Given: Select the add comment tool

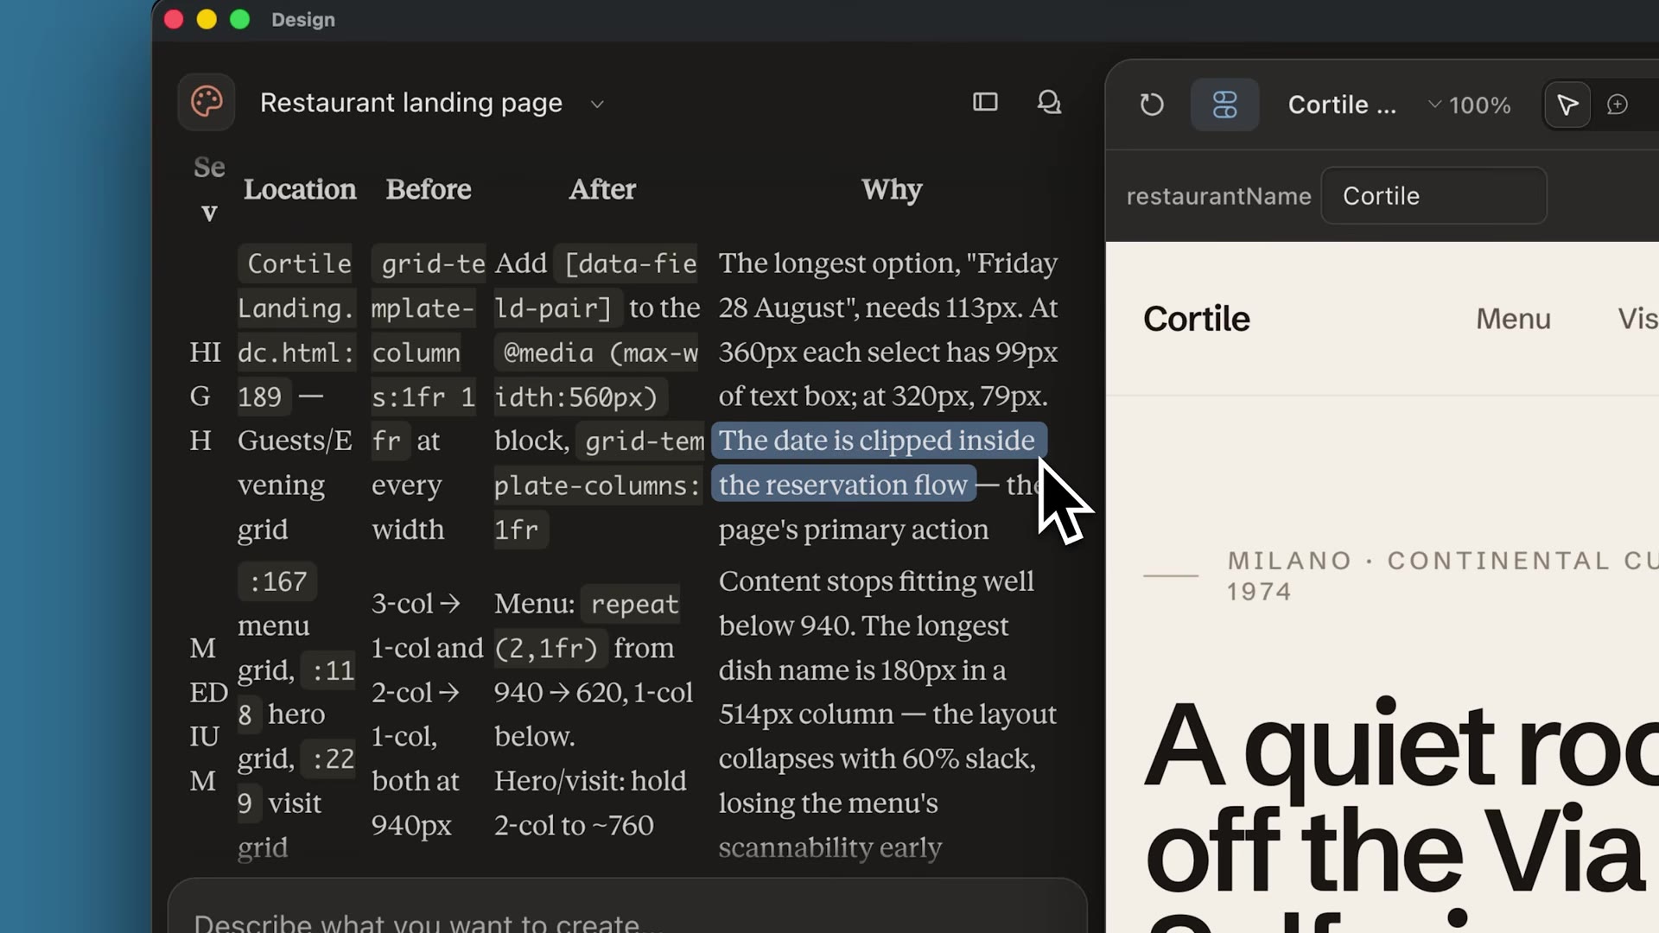Looking at the screenshot, I should click(x=1618, y=105).
